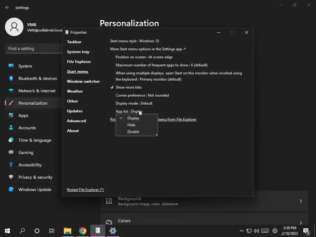Open Windows Update settings
Image resolution: width=316 pixels, height=237 pixels.
point(34,189)
